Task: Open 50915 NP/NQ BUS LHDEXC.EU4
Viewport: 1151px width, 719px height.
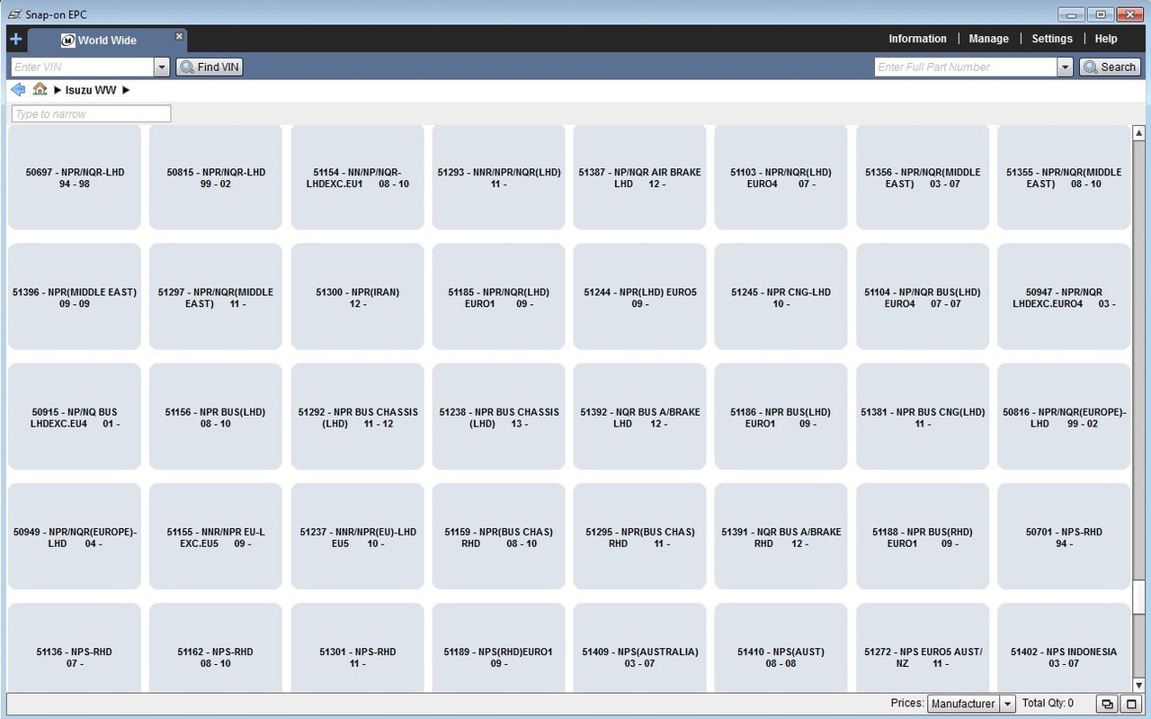Action: point(75,417)
